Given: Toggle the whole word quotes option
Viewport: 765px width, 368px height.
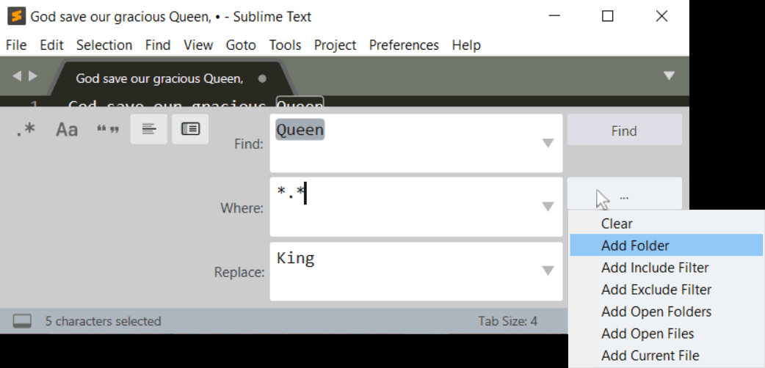Looking at the screenshot, I should click(108, 130).
